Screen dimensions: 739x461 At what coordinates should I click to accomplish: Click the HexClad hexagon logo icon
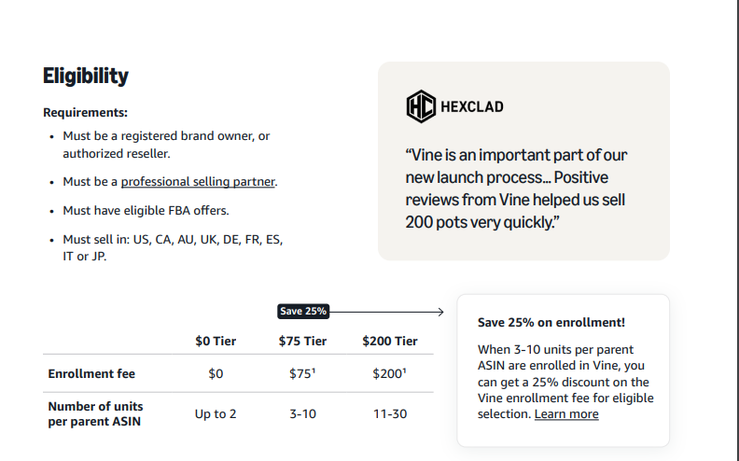point(421,106)
